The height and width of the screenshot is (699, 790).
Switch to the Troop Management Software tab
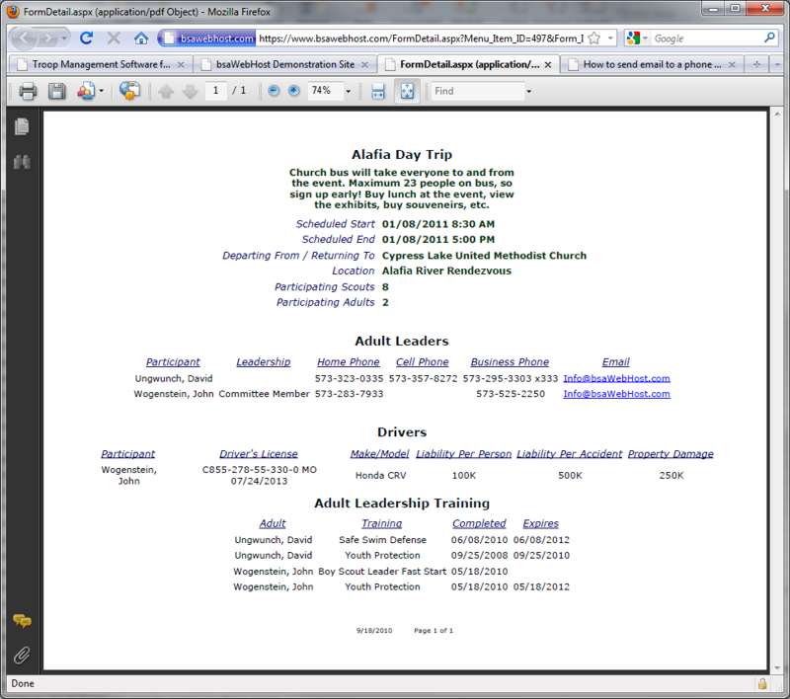click(94, 64)
